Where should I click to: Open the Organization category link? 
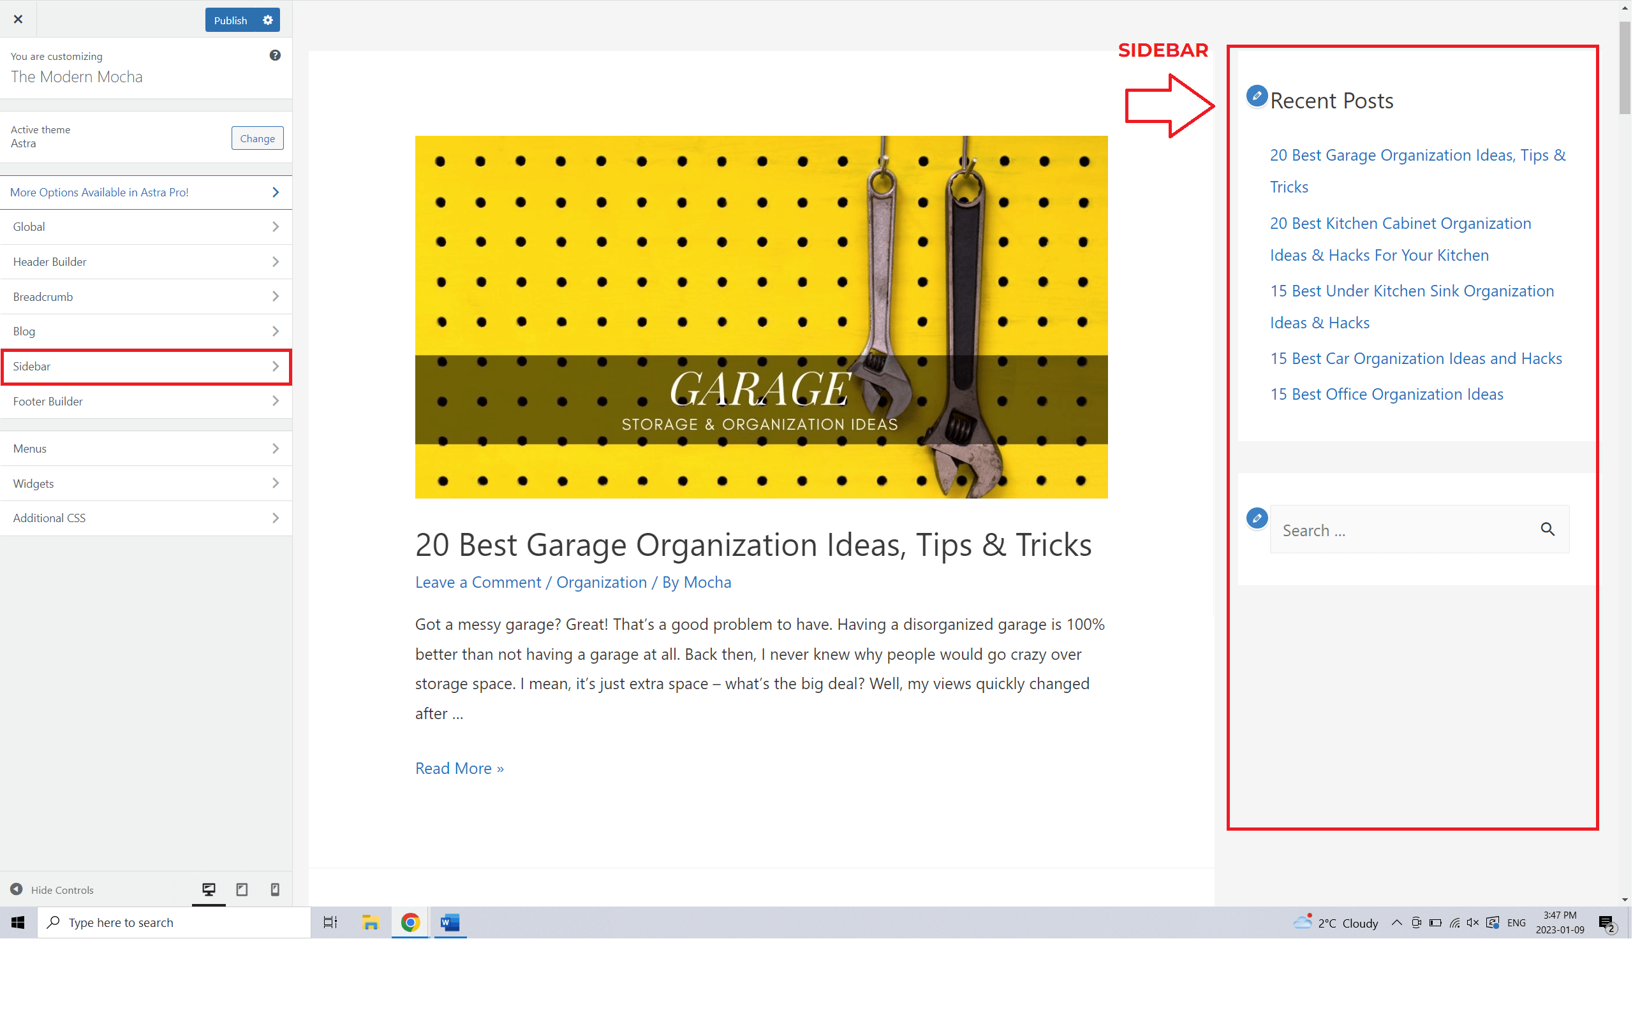coord(602,582)
